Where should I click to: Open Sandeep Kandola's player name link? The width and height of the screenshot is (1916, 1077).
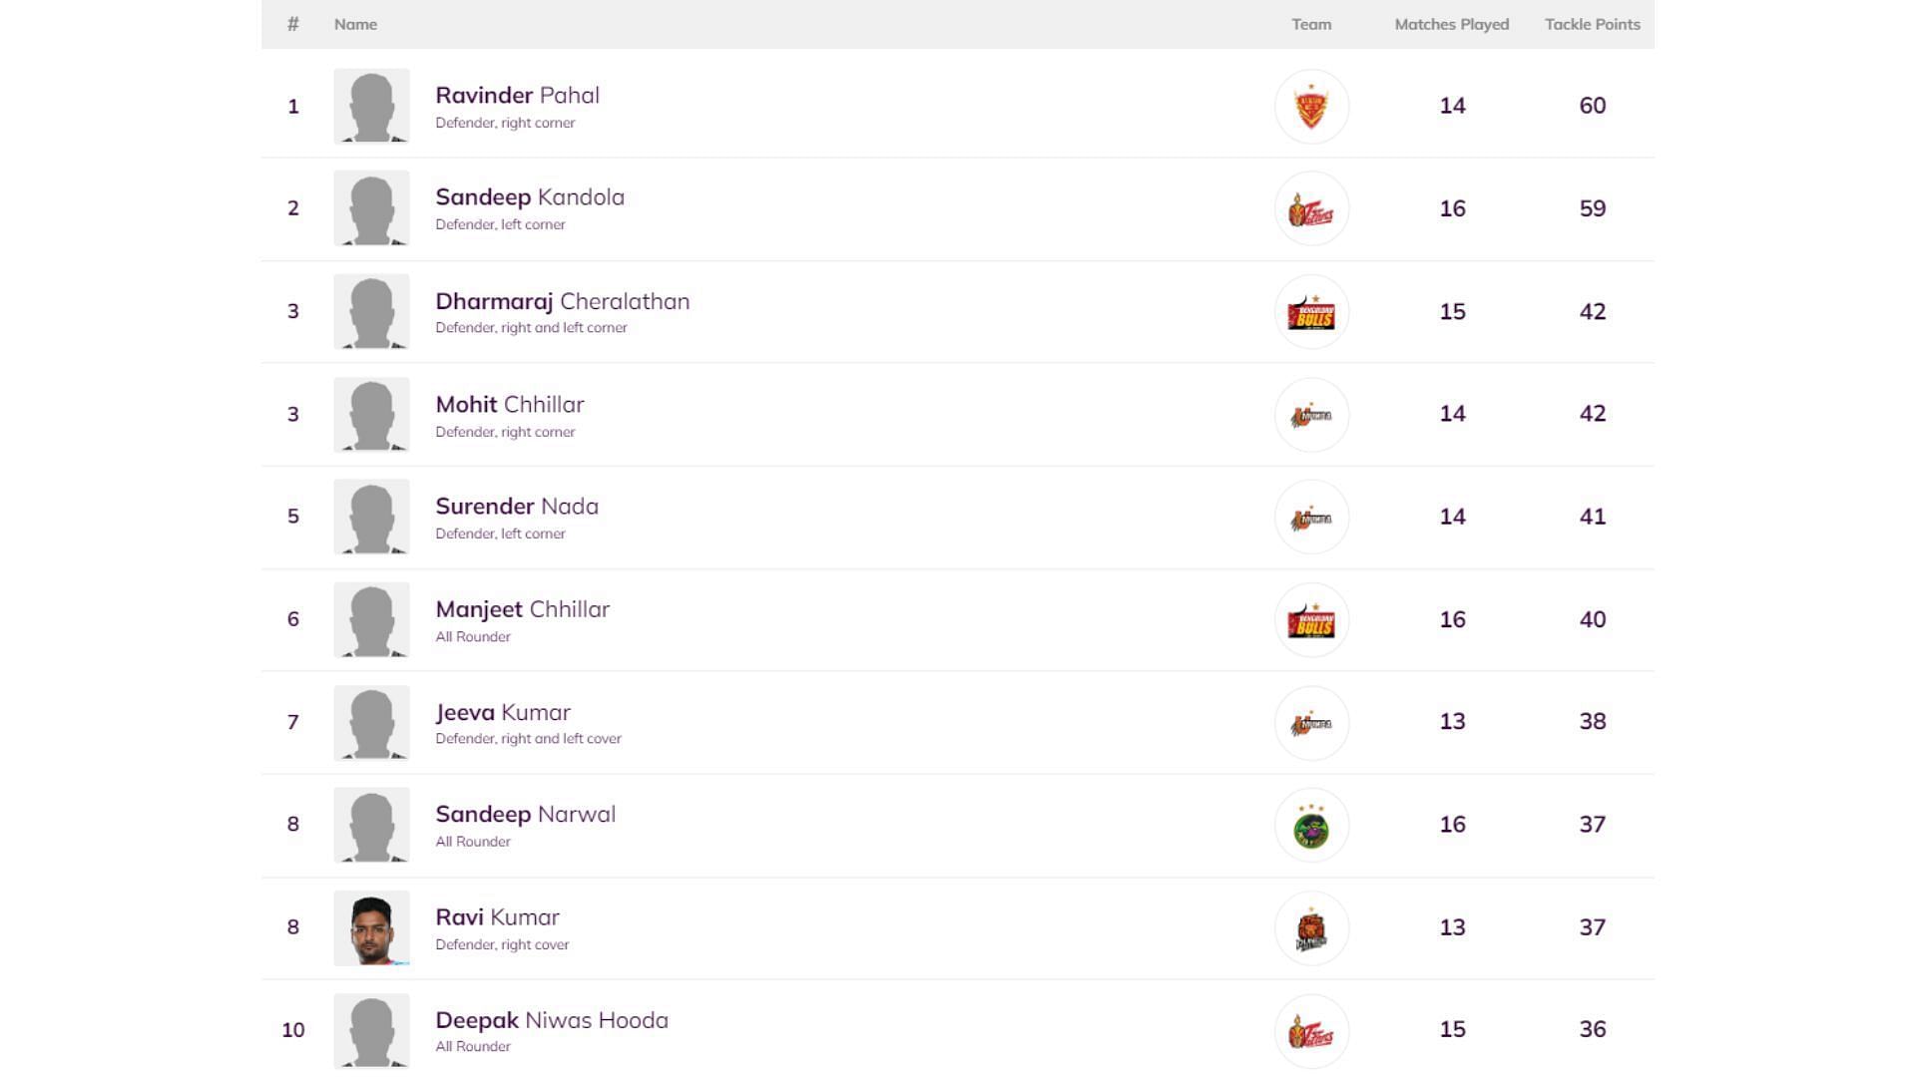click(x=530, y=197)
